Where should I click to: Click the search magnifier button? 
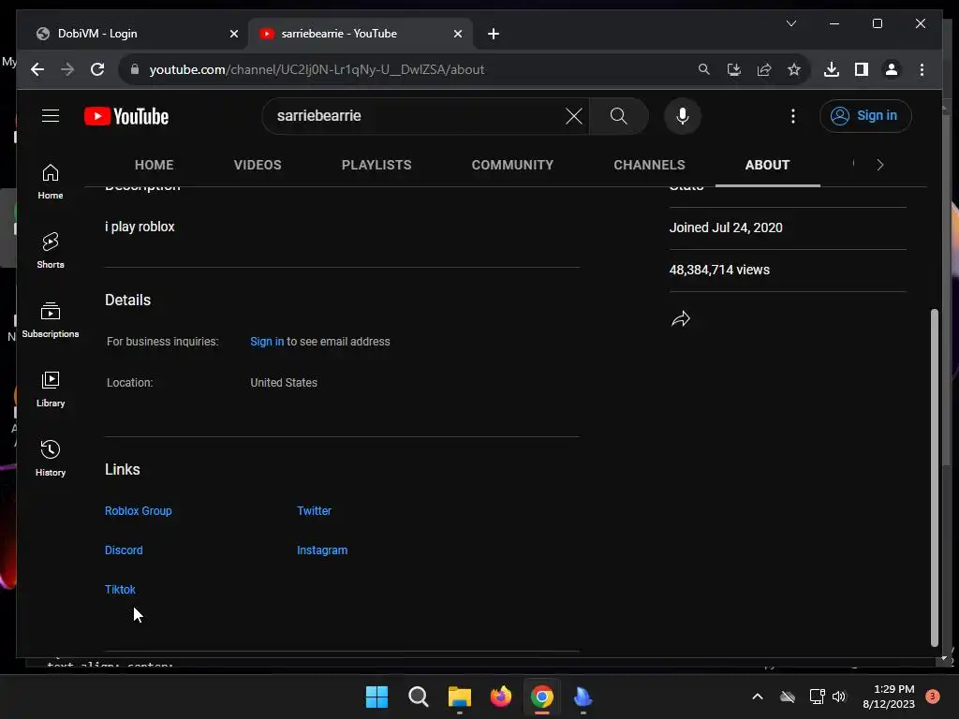coord(618,115)
